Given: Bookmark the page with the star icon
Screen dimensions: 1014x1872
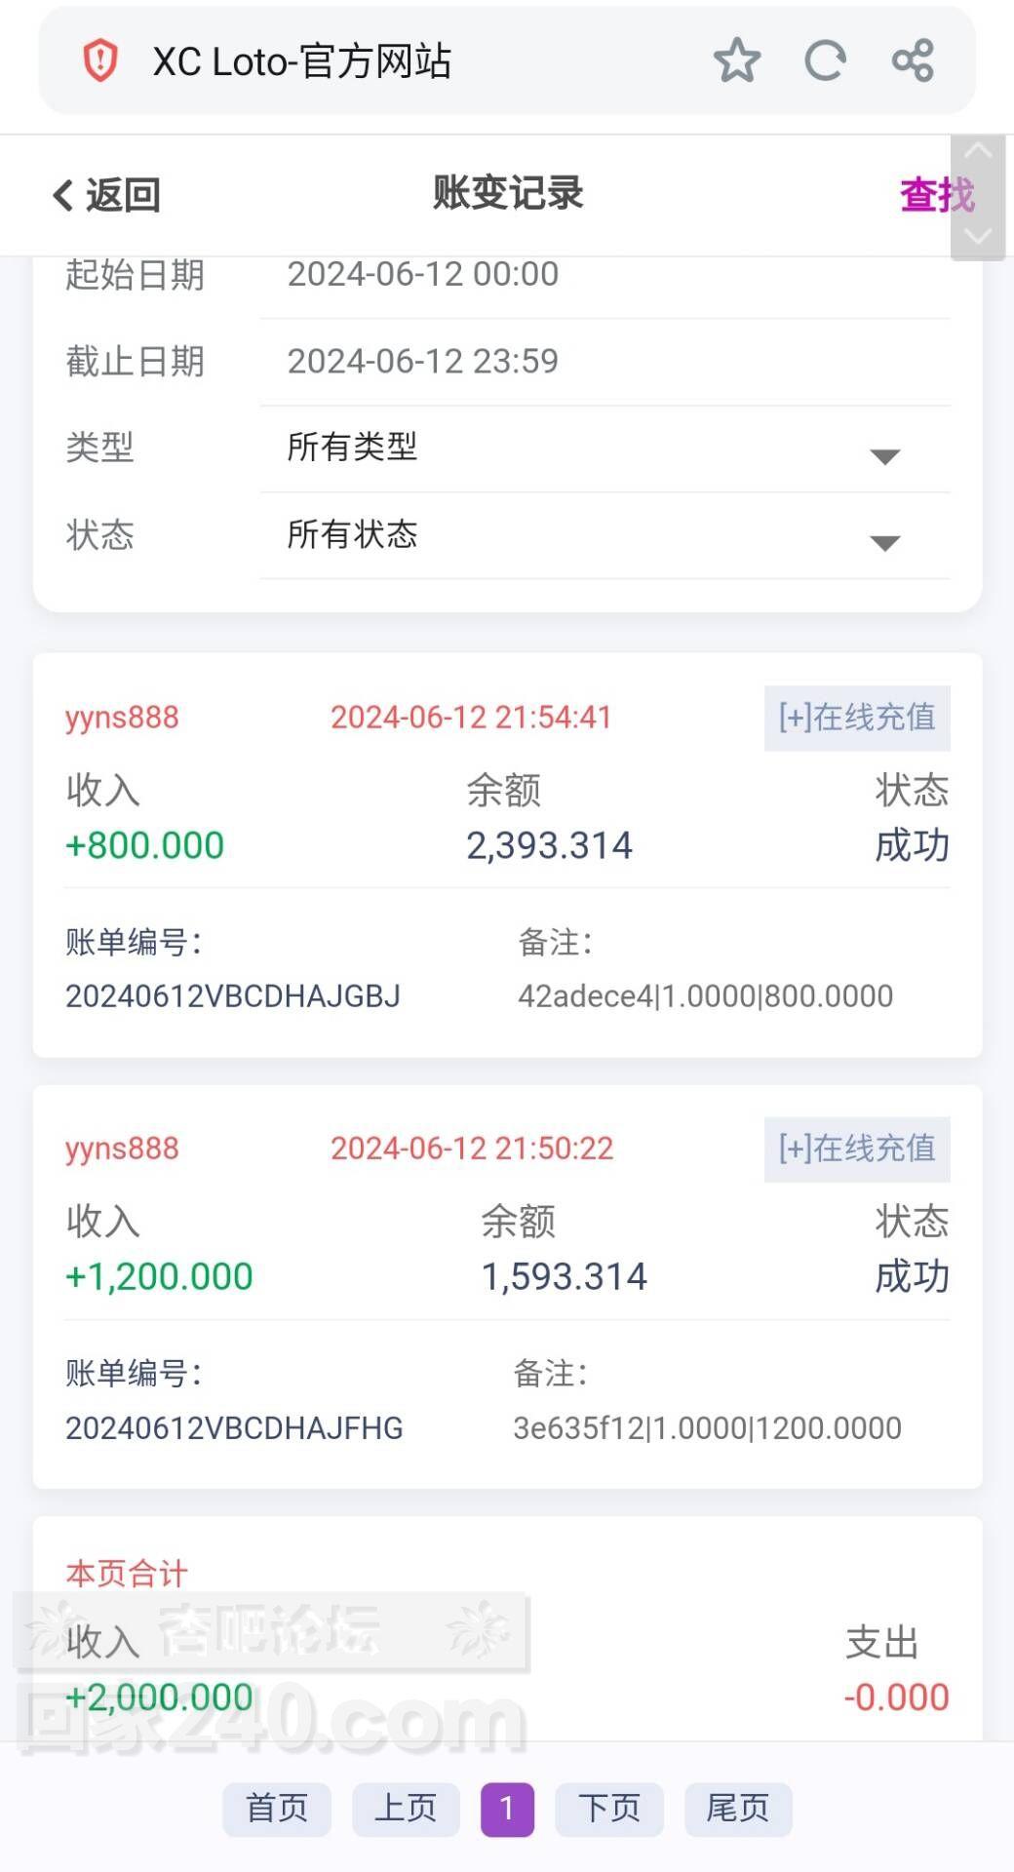Looking at the screenshot, I should 736,60.
